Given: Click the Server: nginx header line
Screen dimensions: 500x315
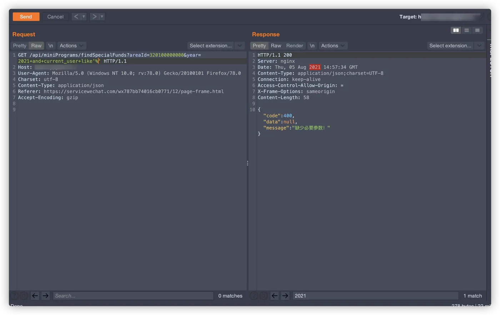Looking at the screenshot, I should pyautogui.click(x=276, y=61).
